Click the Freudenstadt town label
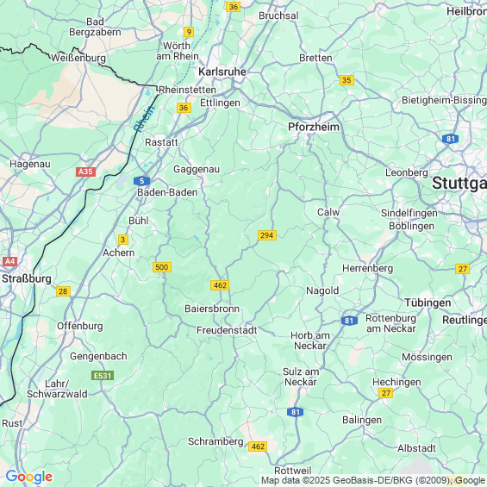This screenshot has width=487, height=487. tap(227, 330)
